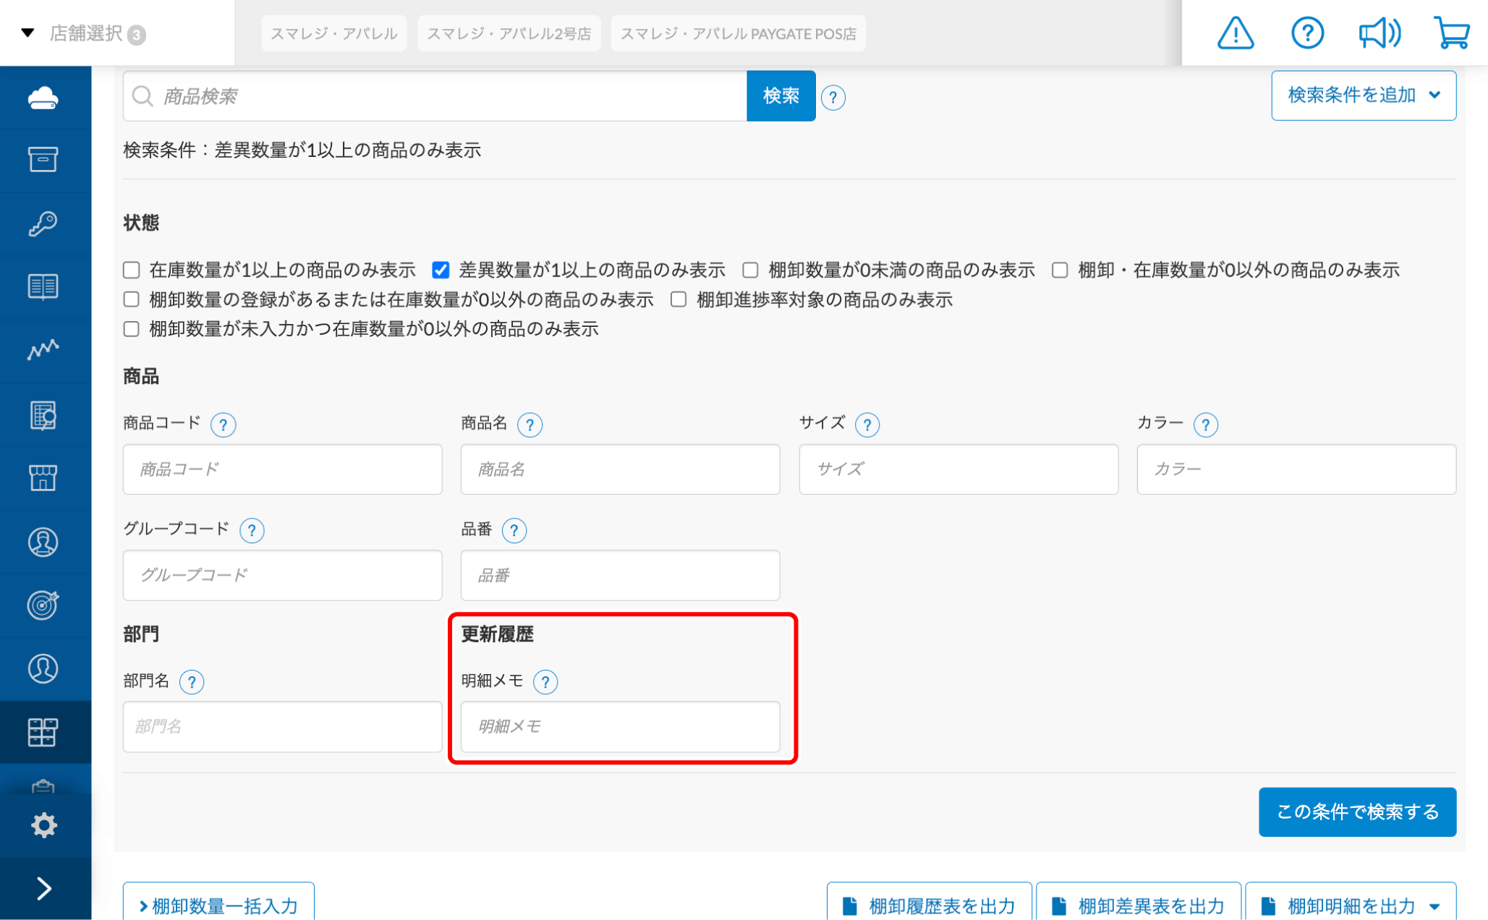Uncheck 差異数量が1以上の商品のみ表示 checkbox
The image size is (1488, 920).
(x=441, y=271)
